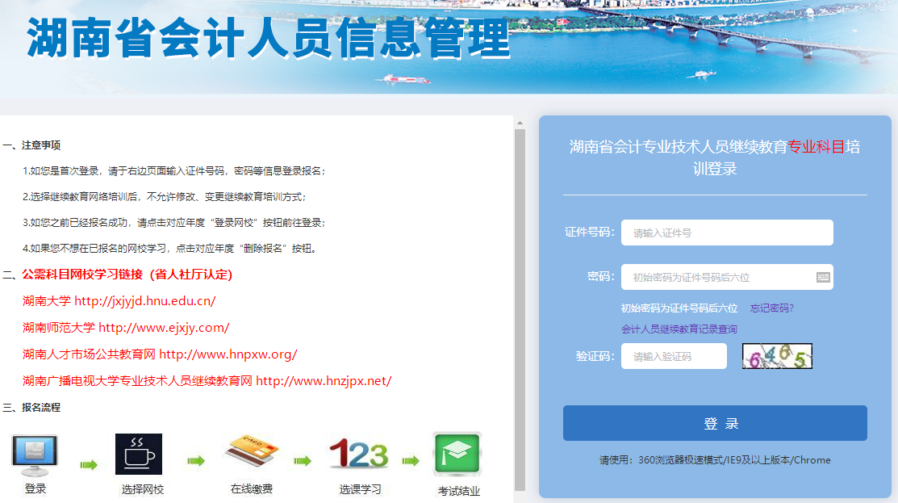This screenshot has height=503, width=898.
Task: Open the 湖南广播电视大学 continuing education link
Action: click(206, 378)
